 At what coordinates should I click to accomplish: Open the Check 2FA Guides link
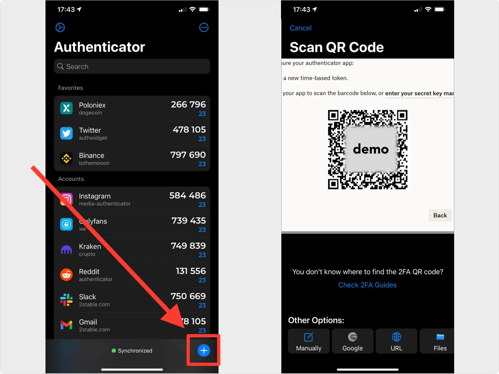pyautogui.click(x=367, y=285)
